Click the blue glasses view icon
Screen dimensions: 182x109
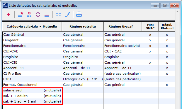(x=58, y=14)
